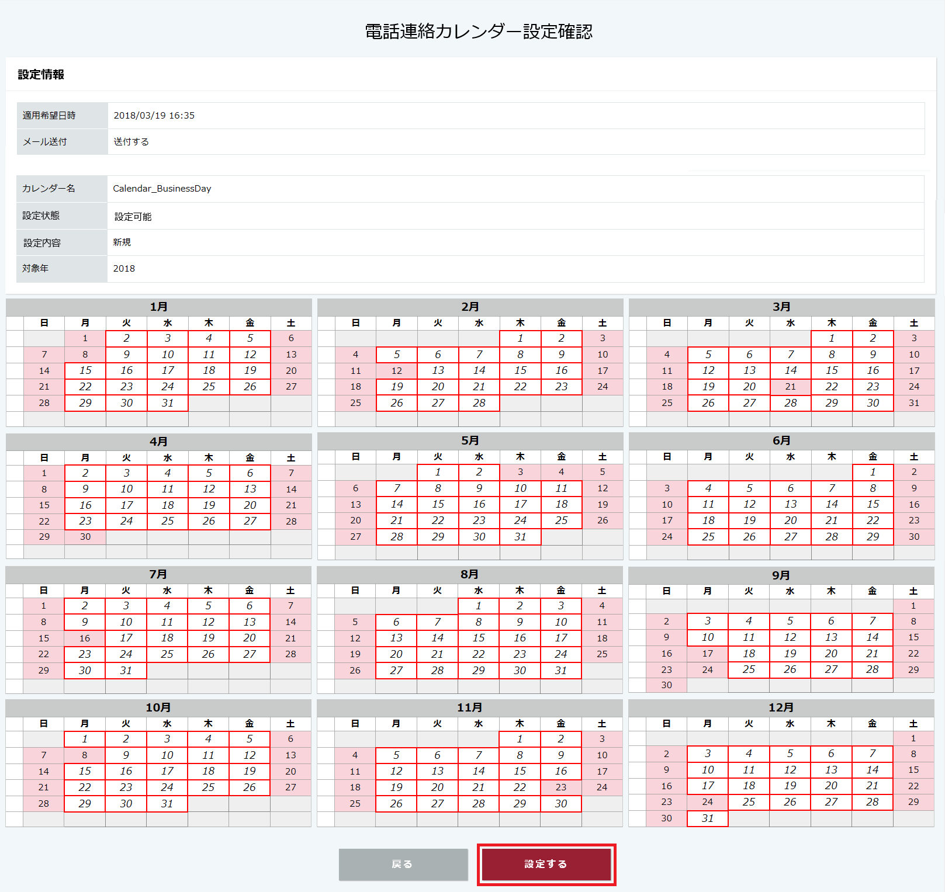This screenshot has height=892, width=945.
Task: Click August 1 date cell
Action: 479,606
